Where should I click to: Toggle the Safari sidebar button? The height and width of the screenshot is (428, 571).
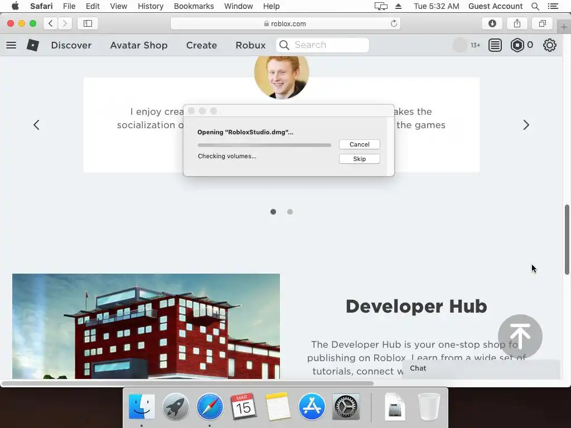pos(88,23)
